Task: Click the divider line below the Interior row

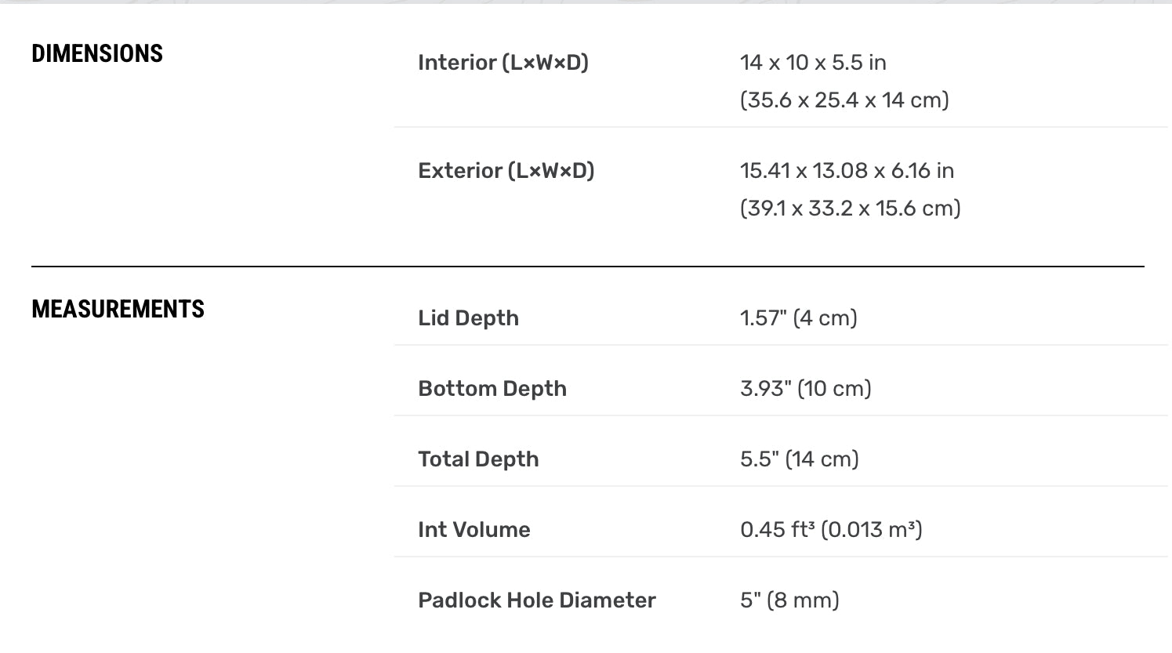Action: point(781,127)
